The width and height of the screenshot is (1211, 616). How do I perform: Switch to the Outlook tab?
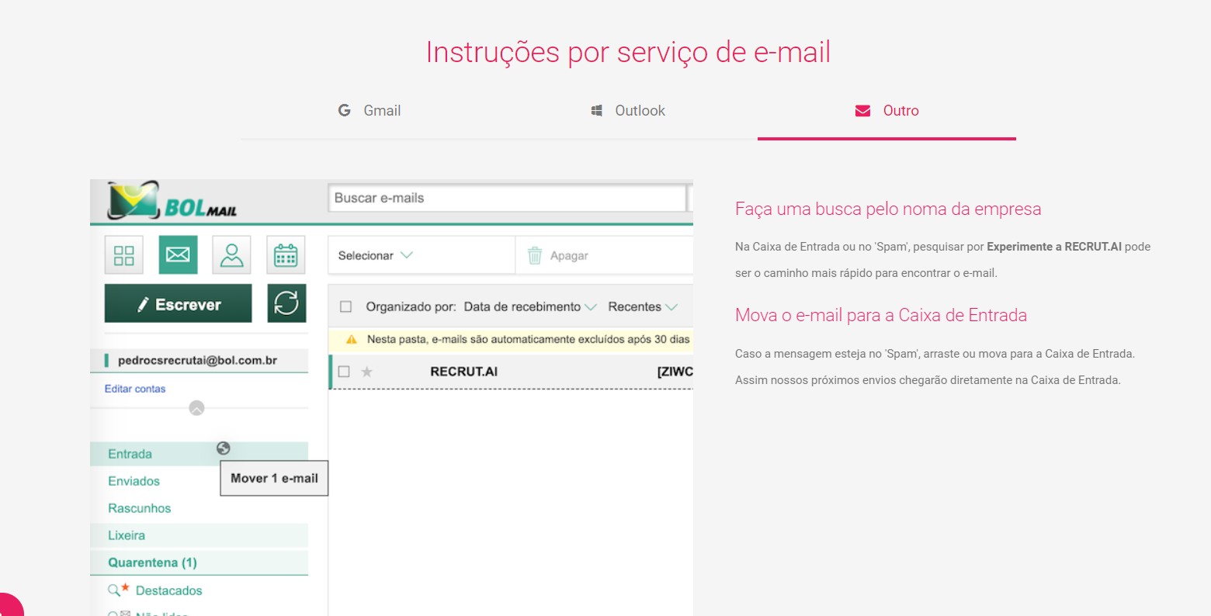coord(628,111)
